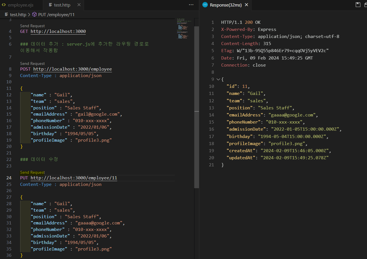Image resolution: width=367 pixels, height=259 pixels.
Task: Close the Response(32ms) tab
Action: pyautogui.click(x=246, y=5)
